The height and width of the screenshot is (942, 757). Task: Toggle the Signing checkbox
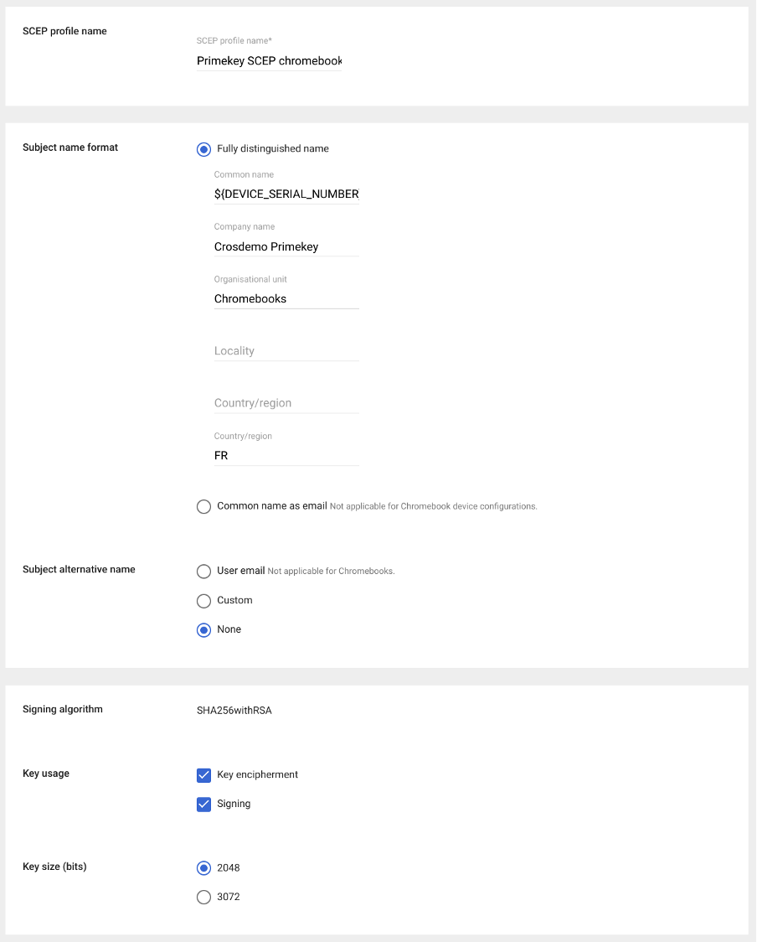pos(203,805)
